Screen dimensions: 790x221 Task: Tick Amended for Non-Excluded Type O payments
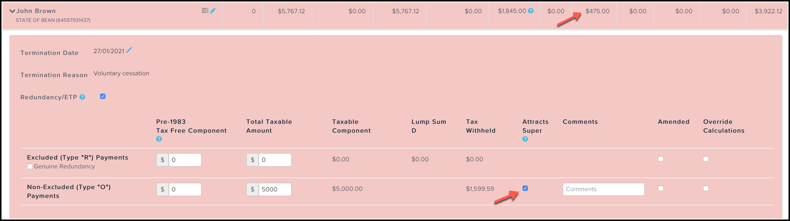[661, 188]
